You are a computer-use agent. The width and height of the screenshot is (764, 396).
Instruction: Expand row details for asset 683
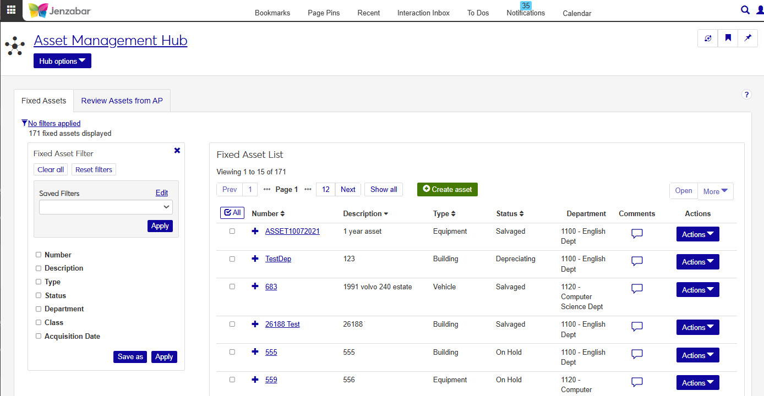[x=255, y=287]
